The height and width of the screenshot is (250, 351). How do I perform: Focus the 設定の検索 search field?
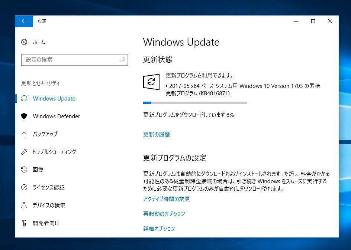point(74,60)
